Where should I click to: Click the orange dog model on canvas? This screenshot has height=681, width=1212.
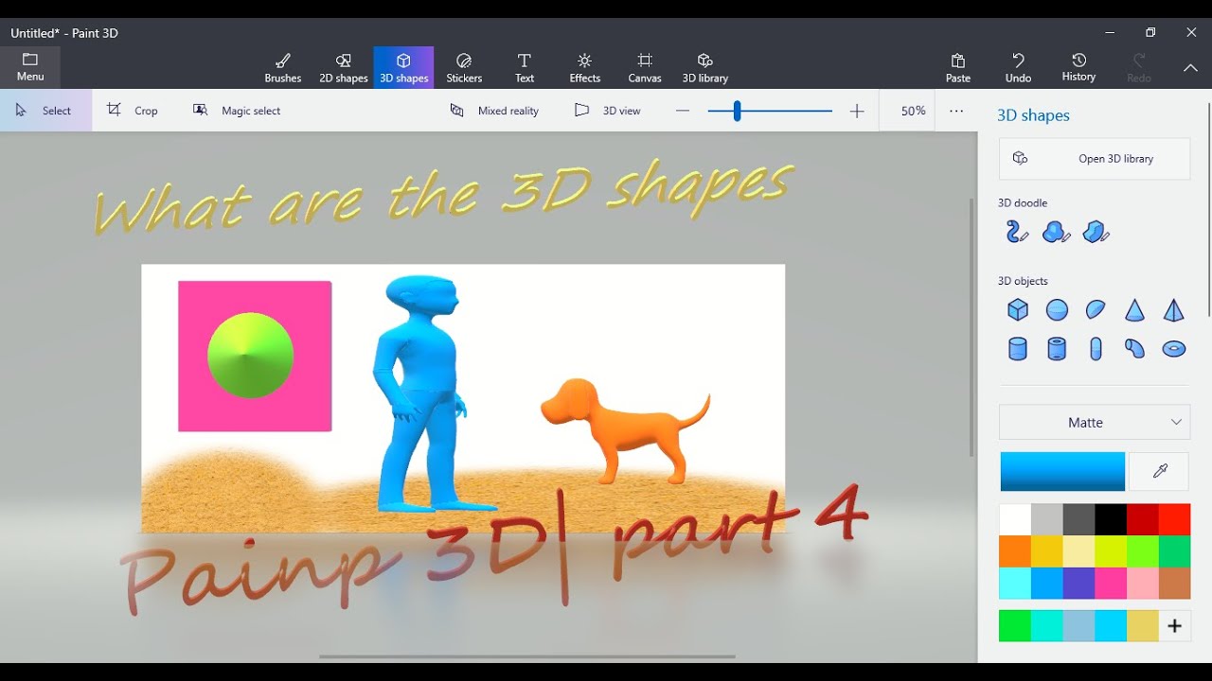click(625, 429)
